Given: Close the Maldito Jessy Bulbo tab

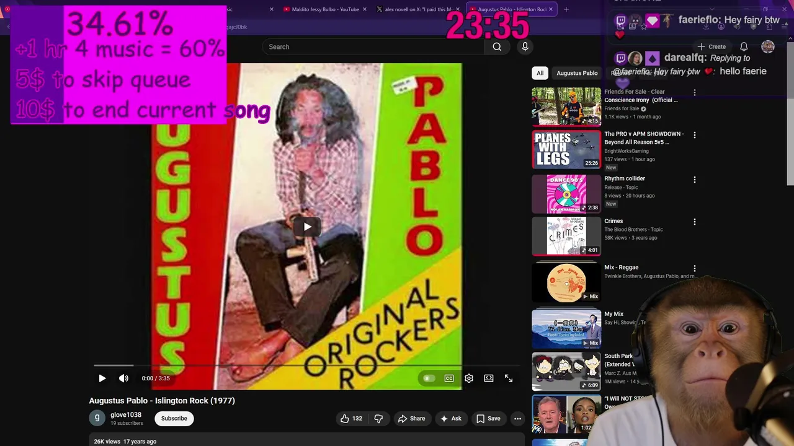Looking at the screenshot, I should click(364, 9).
